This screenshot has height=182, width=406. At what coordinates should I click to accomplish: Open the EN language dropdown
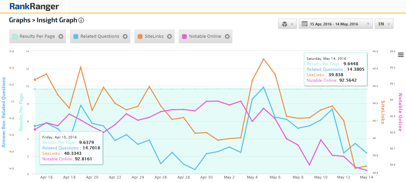click(x=384, y=24)
